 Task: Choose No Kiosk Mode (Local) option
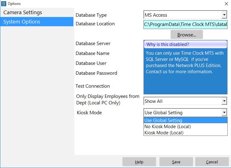click(x=185, y=127)
